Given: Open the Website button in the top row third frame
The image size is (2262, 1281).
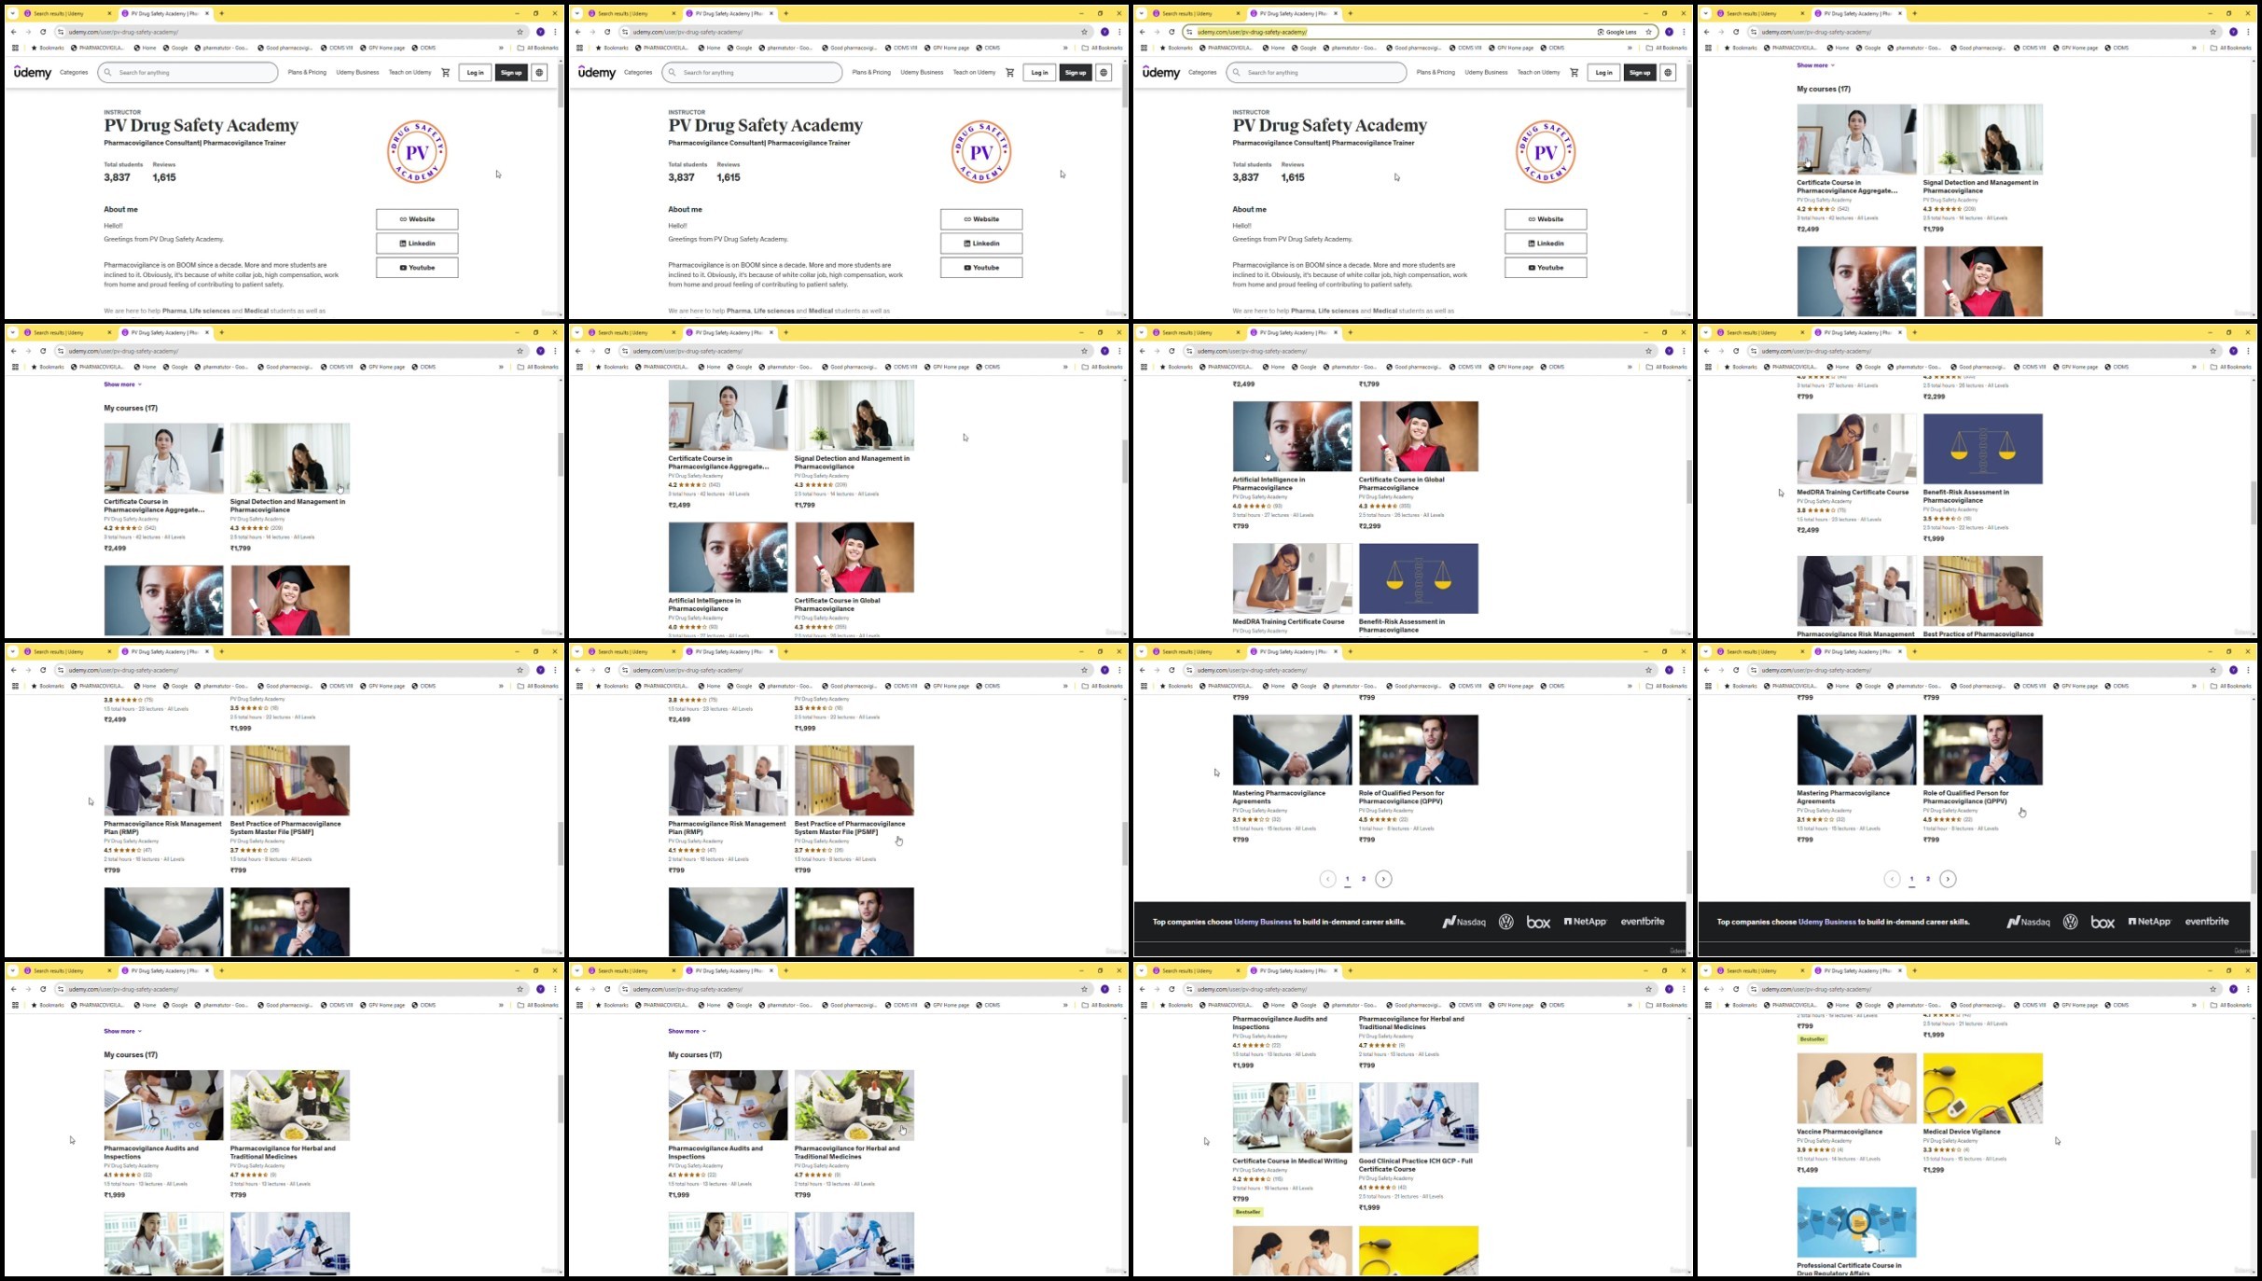Looking at the screenshot, I should click(x=1546, y=219).
